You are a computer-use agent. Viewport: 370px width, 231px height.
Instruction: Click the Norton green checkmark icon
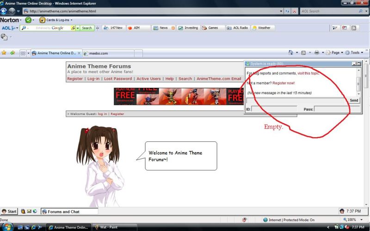[x=28, y=20]
